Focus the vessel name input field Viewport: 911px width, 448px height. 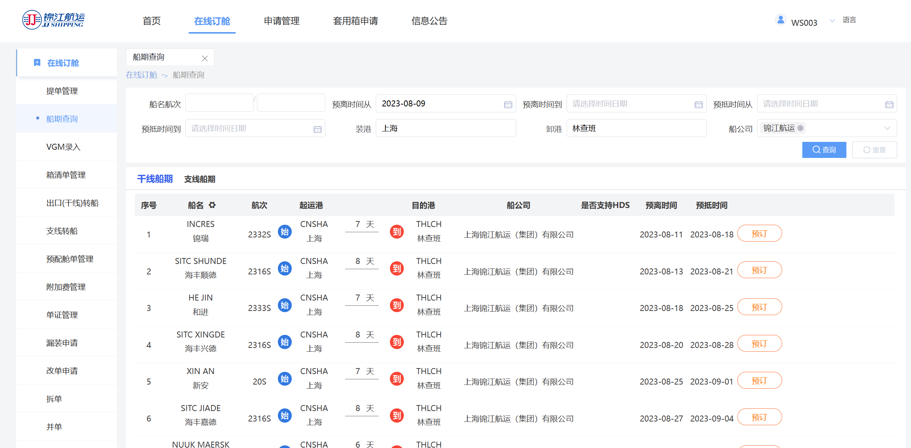coord(219,103)
